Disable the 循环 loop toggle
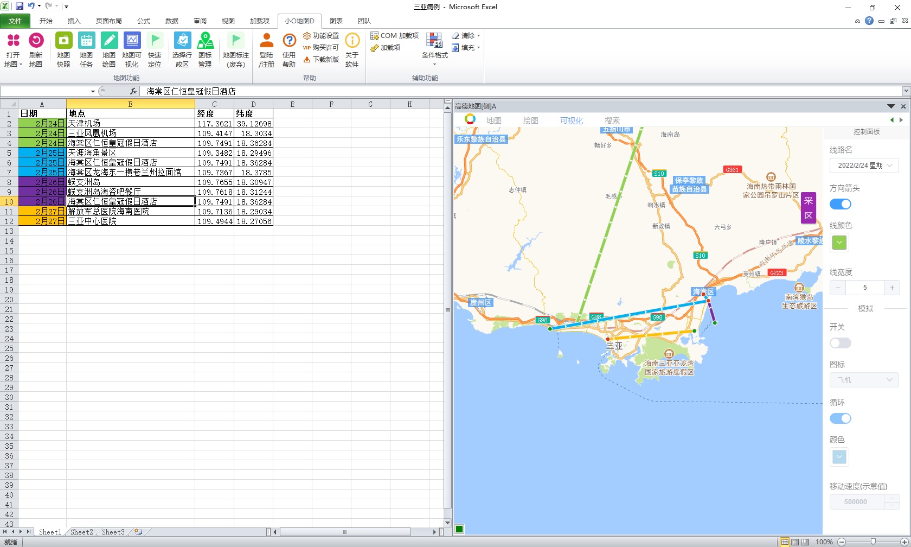The width and height of the screenshot is (911, 547). 840,418
